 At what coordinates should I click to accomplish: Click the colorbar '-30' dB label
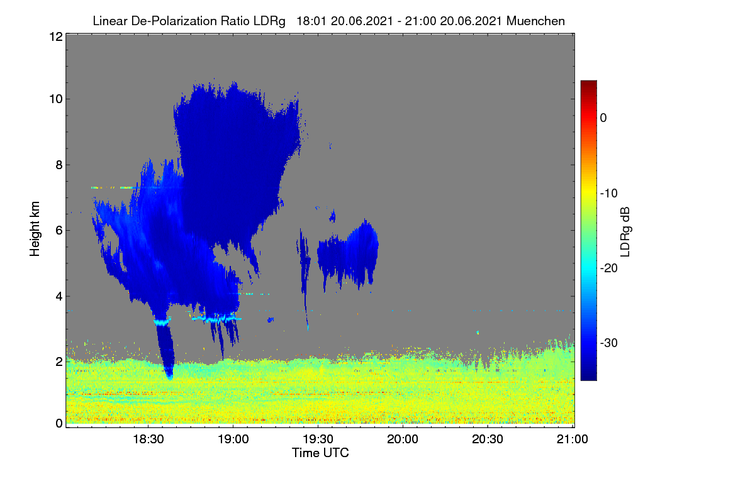pos(608,343)
